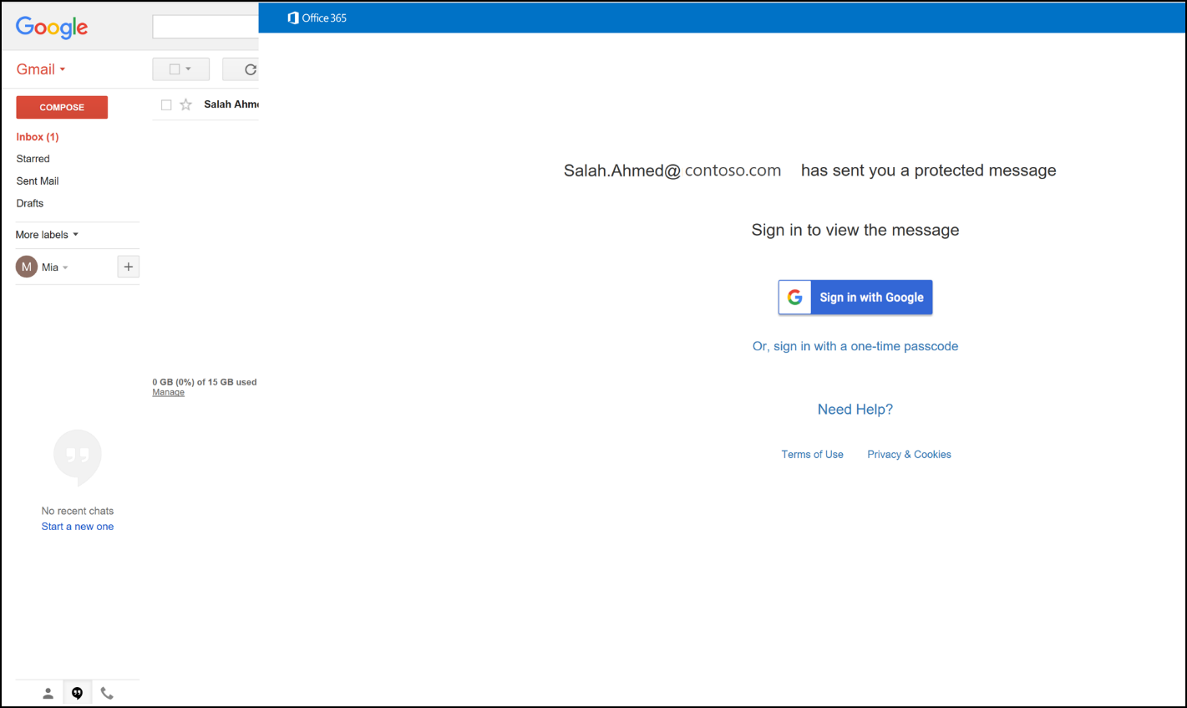Image resolution: width=1187 pixels, height=708 pixels.
Task: Switch to Sent Mail
Action: (37, 181)
